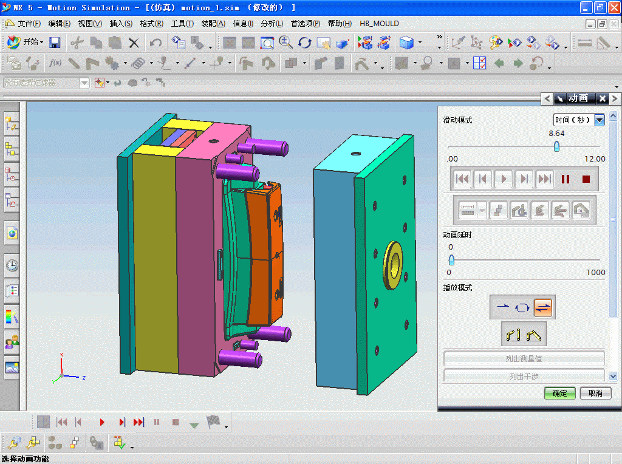Select the loop playback mode
622x464 pixels.
pyautogui.click(x=522, y=307)
